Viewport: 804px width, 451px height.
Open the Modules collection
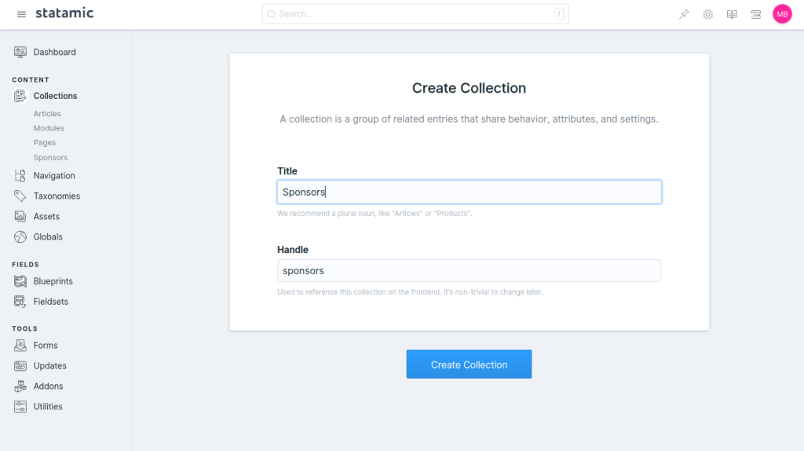pos(49,128)
